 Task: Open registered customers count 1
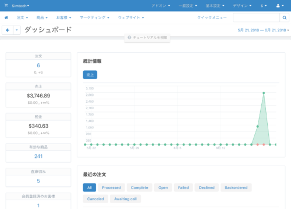38,206
